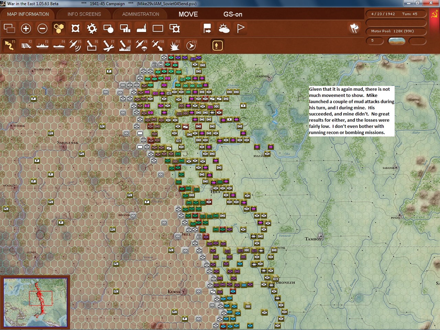Click the Penza city label
The image size is (440, 330).
(x=395, y=218)
